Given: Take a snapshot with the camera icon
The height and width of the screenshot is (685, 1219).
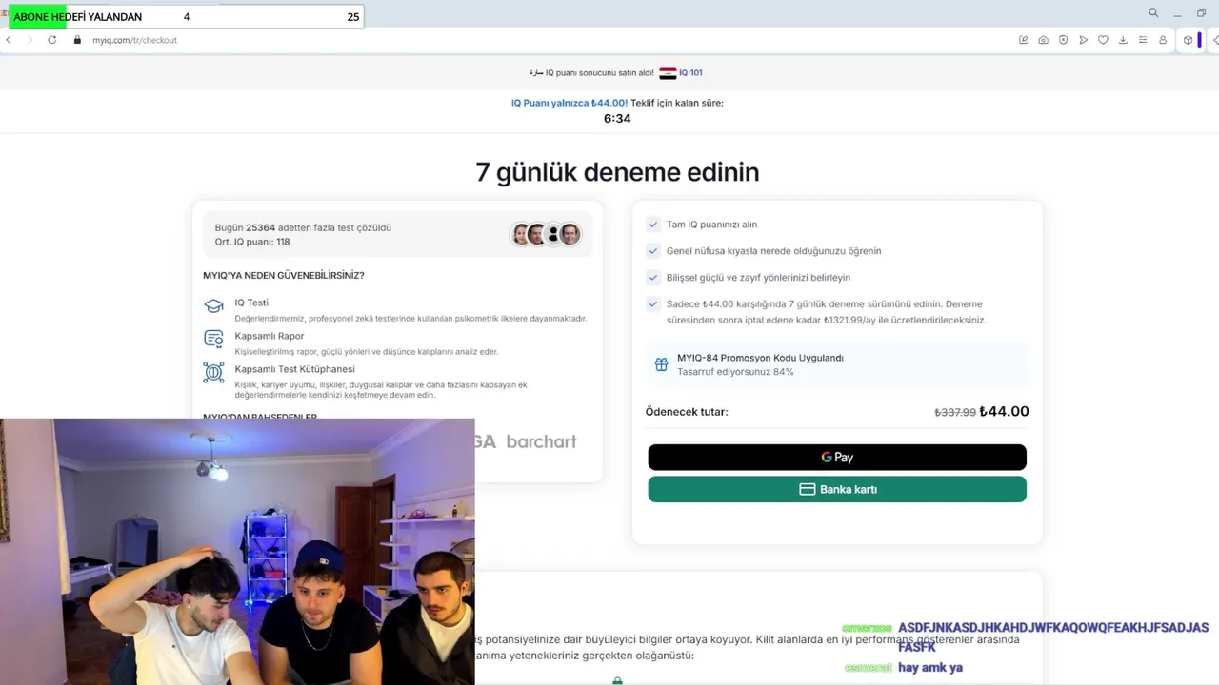Looking at the screenshot, I should click(x=1044, y=40).
